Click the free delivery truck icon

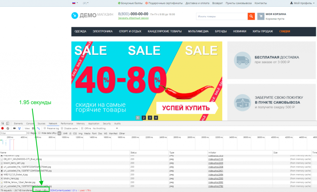242,60
